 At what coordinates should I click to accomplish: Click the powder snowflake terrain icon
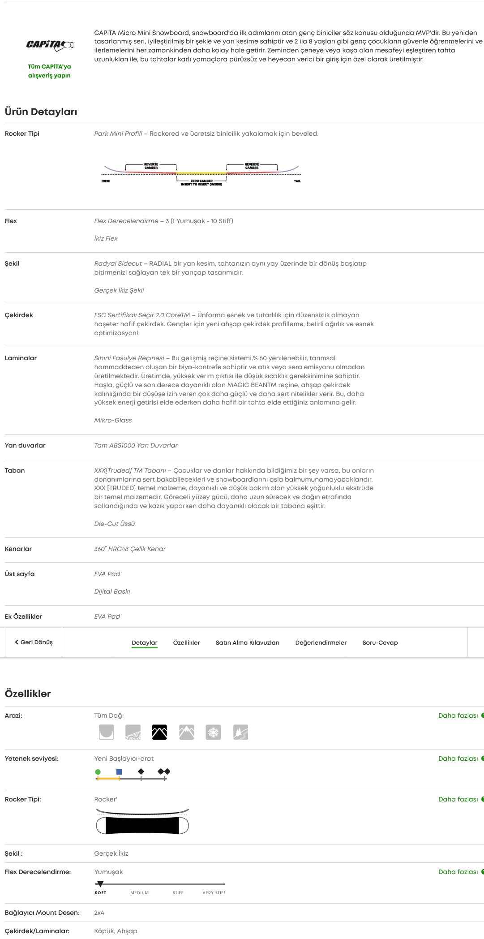pos(214,732)
